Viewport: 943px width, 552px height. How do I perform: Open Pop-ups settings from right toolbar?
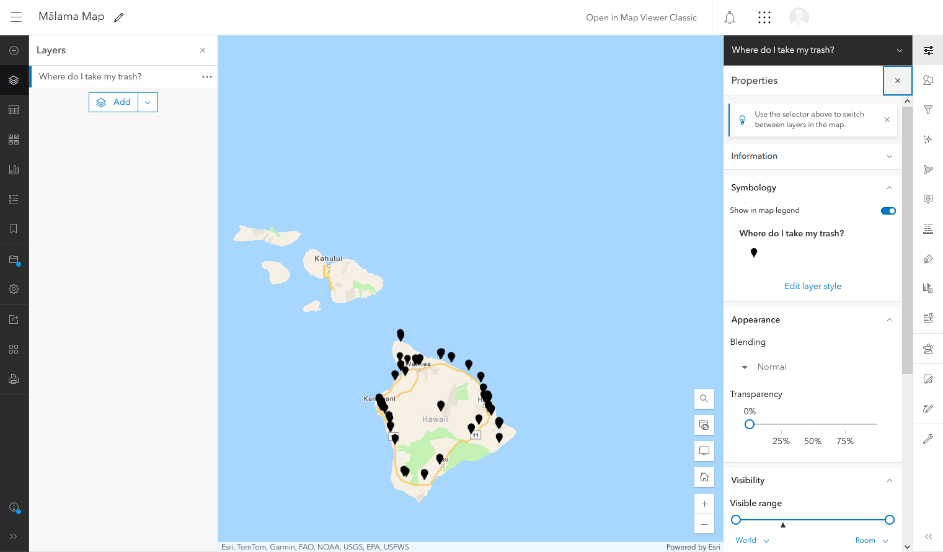[x=928, y=199]
